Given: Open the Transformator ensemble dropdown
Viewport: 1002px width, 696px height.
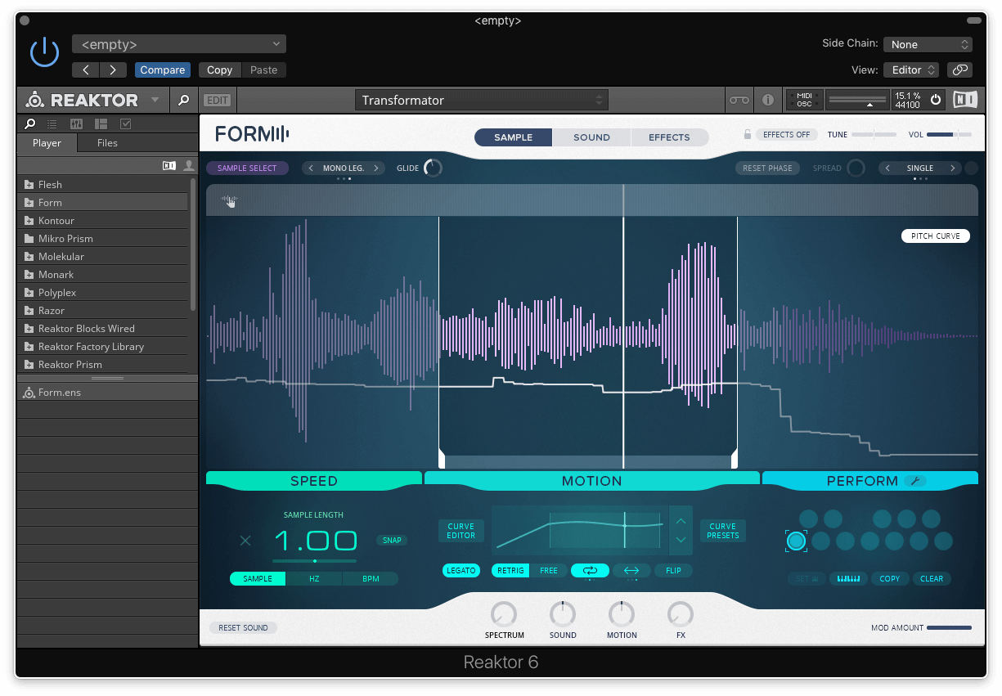Looking at the screenshot, I should point(481,99).
